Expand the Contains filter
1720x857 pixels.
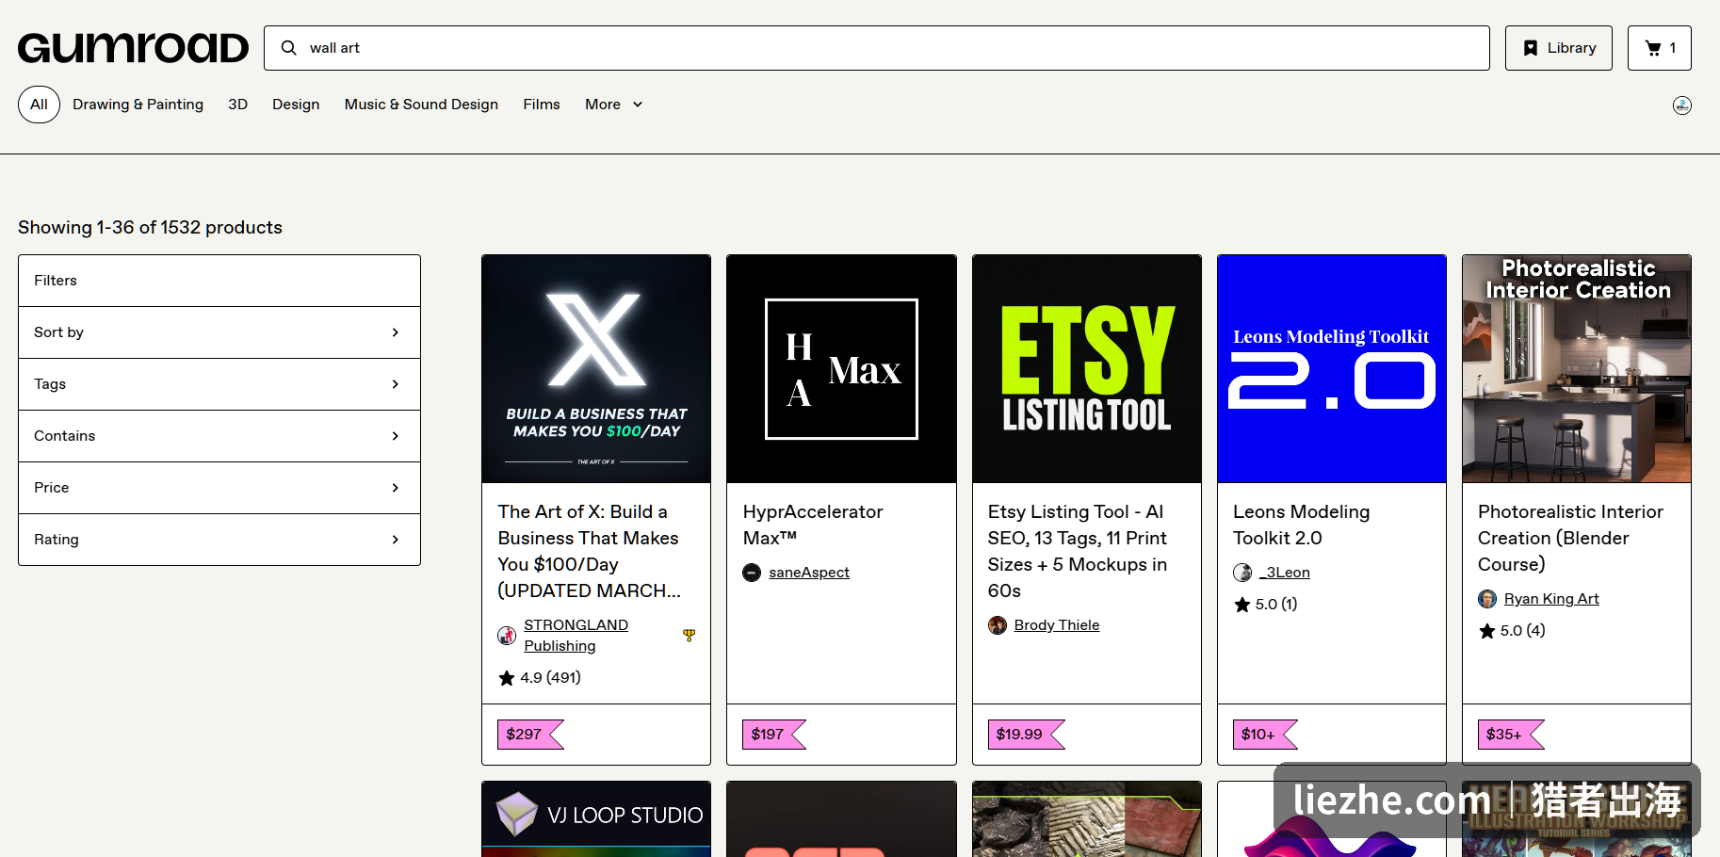(x=219, y=436)
